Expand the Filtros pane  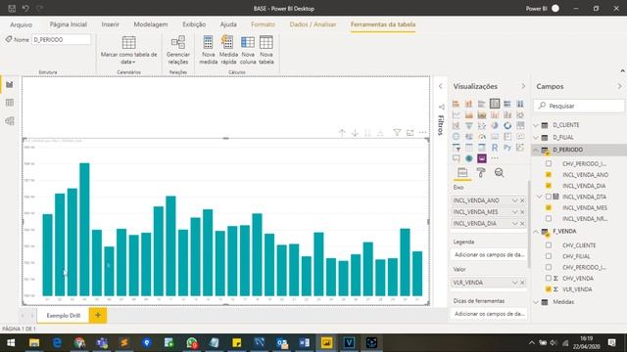pyautogui.click(x=440, y=86)
